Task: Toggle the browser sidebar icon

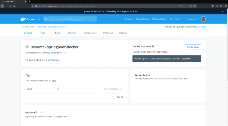Action: pyautogui.click(x=217, y=6)
